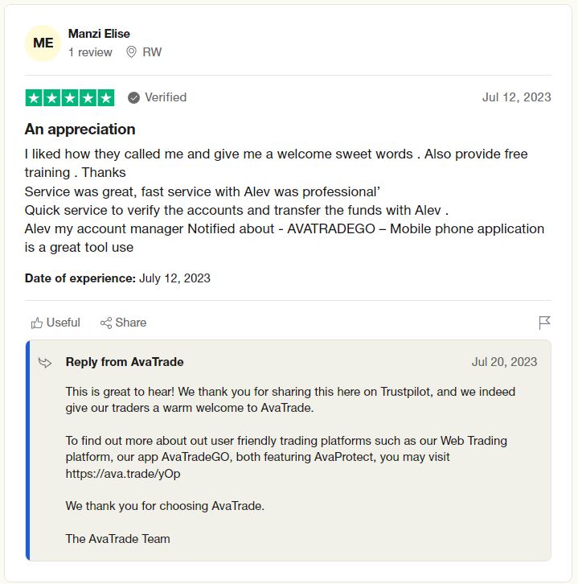Screen dimensions: 578x584
Task: Click the 'Reply from AvaTrade' heading
Action: pos(125,362)
